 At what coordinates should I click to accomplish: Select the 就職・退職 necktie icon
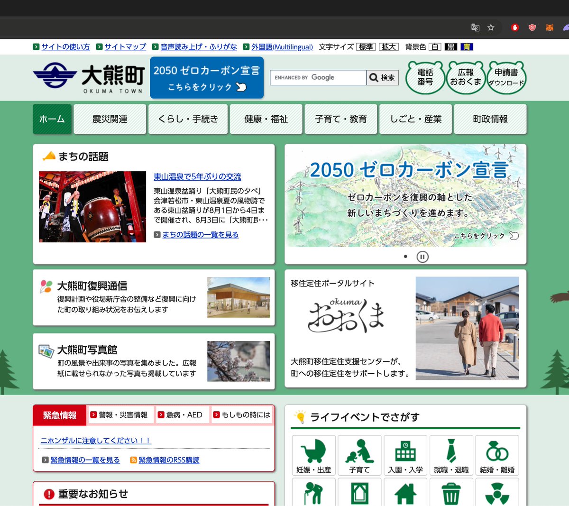pyautogui.click(x=451, y=455)
